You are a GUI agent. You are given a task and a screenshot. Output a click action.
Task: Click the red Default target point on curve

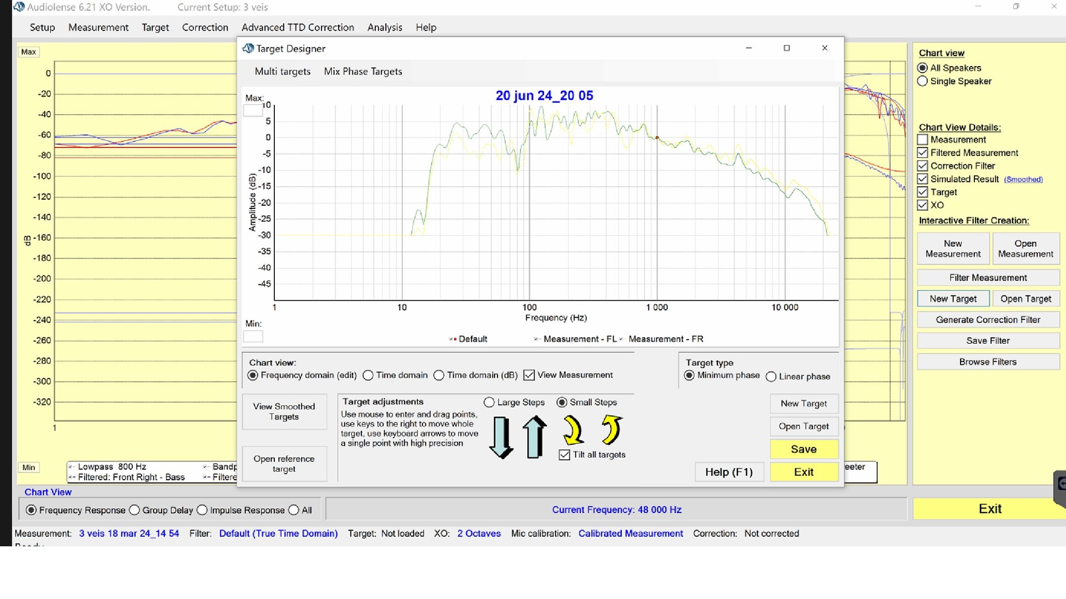click(x=657, y=138)
